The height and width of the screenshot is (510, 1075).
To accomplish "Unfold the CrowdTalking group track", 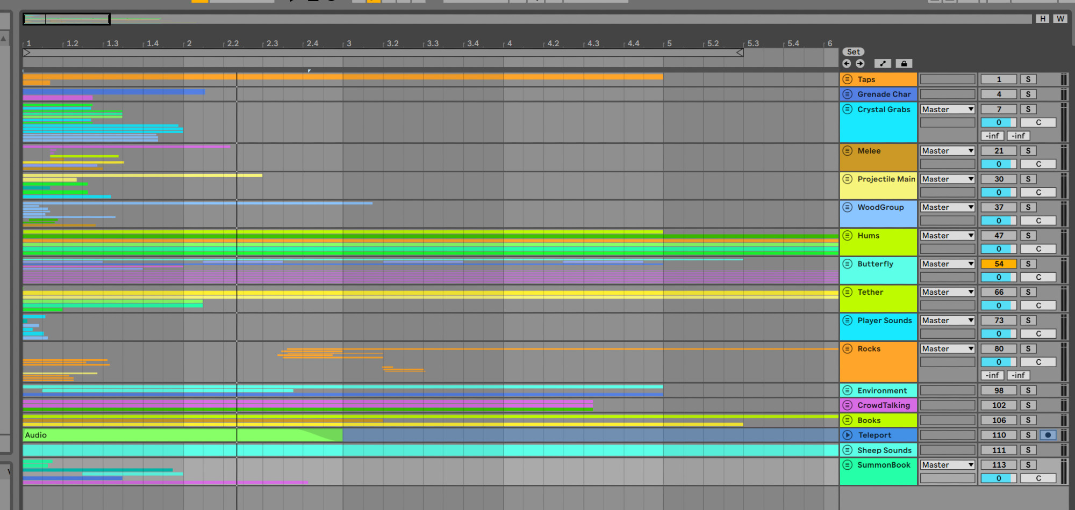I will (848, 405).
